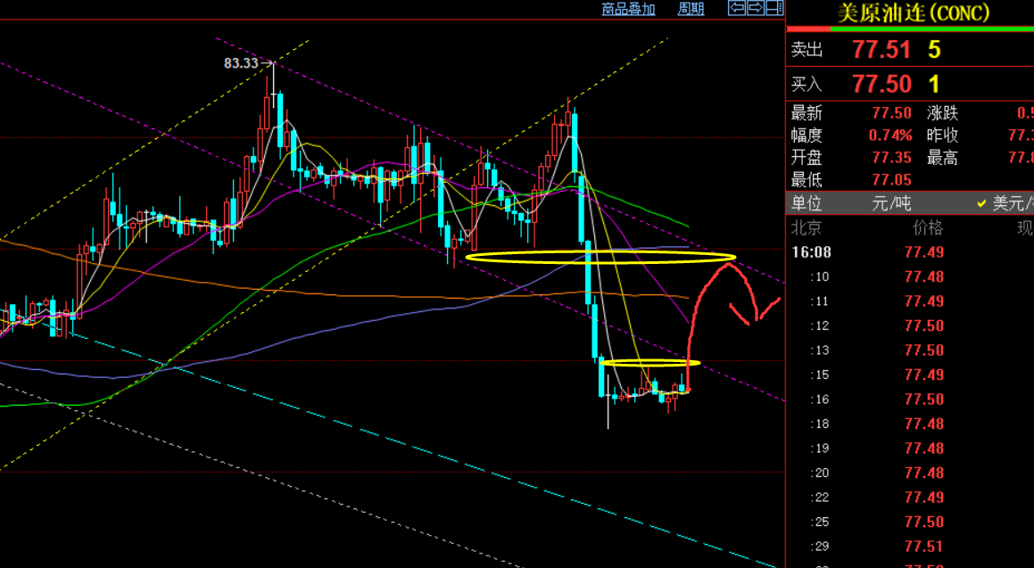Viewport: 1034px width, 568px height.
Task: Open the 周期 period menu
Action: coord(691,9)
